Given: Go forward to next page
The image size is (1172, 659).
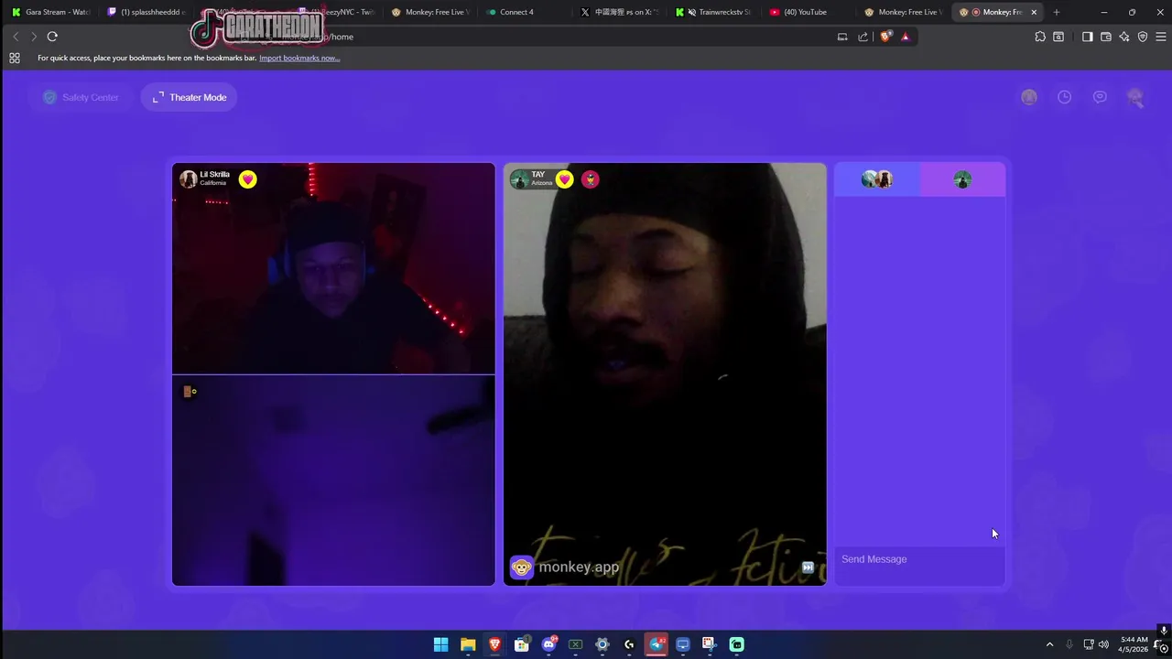Looking at the screenshot, I should (x=34, y=37).
